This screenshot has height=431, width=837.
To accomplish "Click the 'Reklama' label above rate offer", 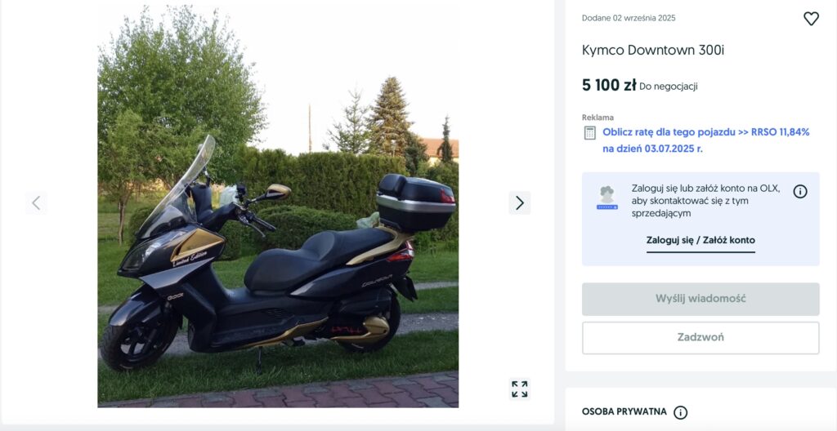I will (598, 118).
